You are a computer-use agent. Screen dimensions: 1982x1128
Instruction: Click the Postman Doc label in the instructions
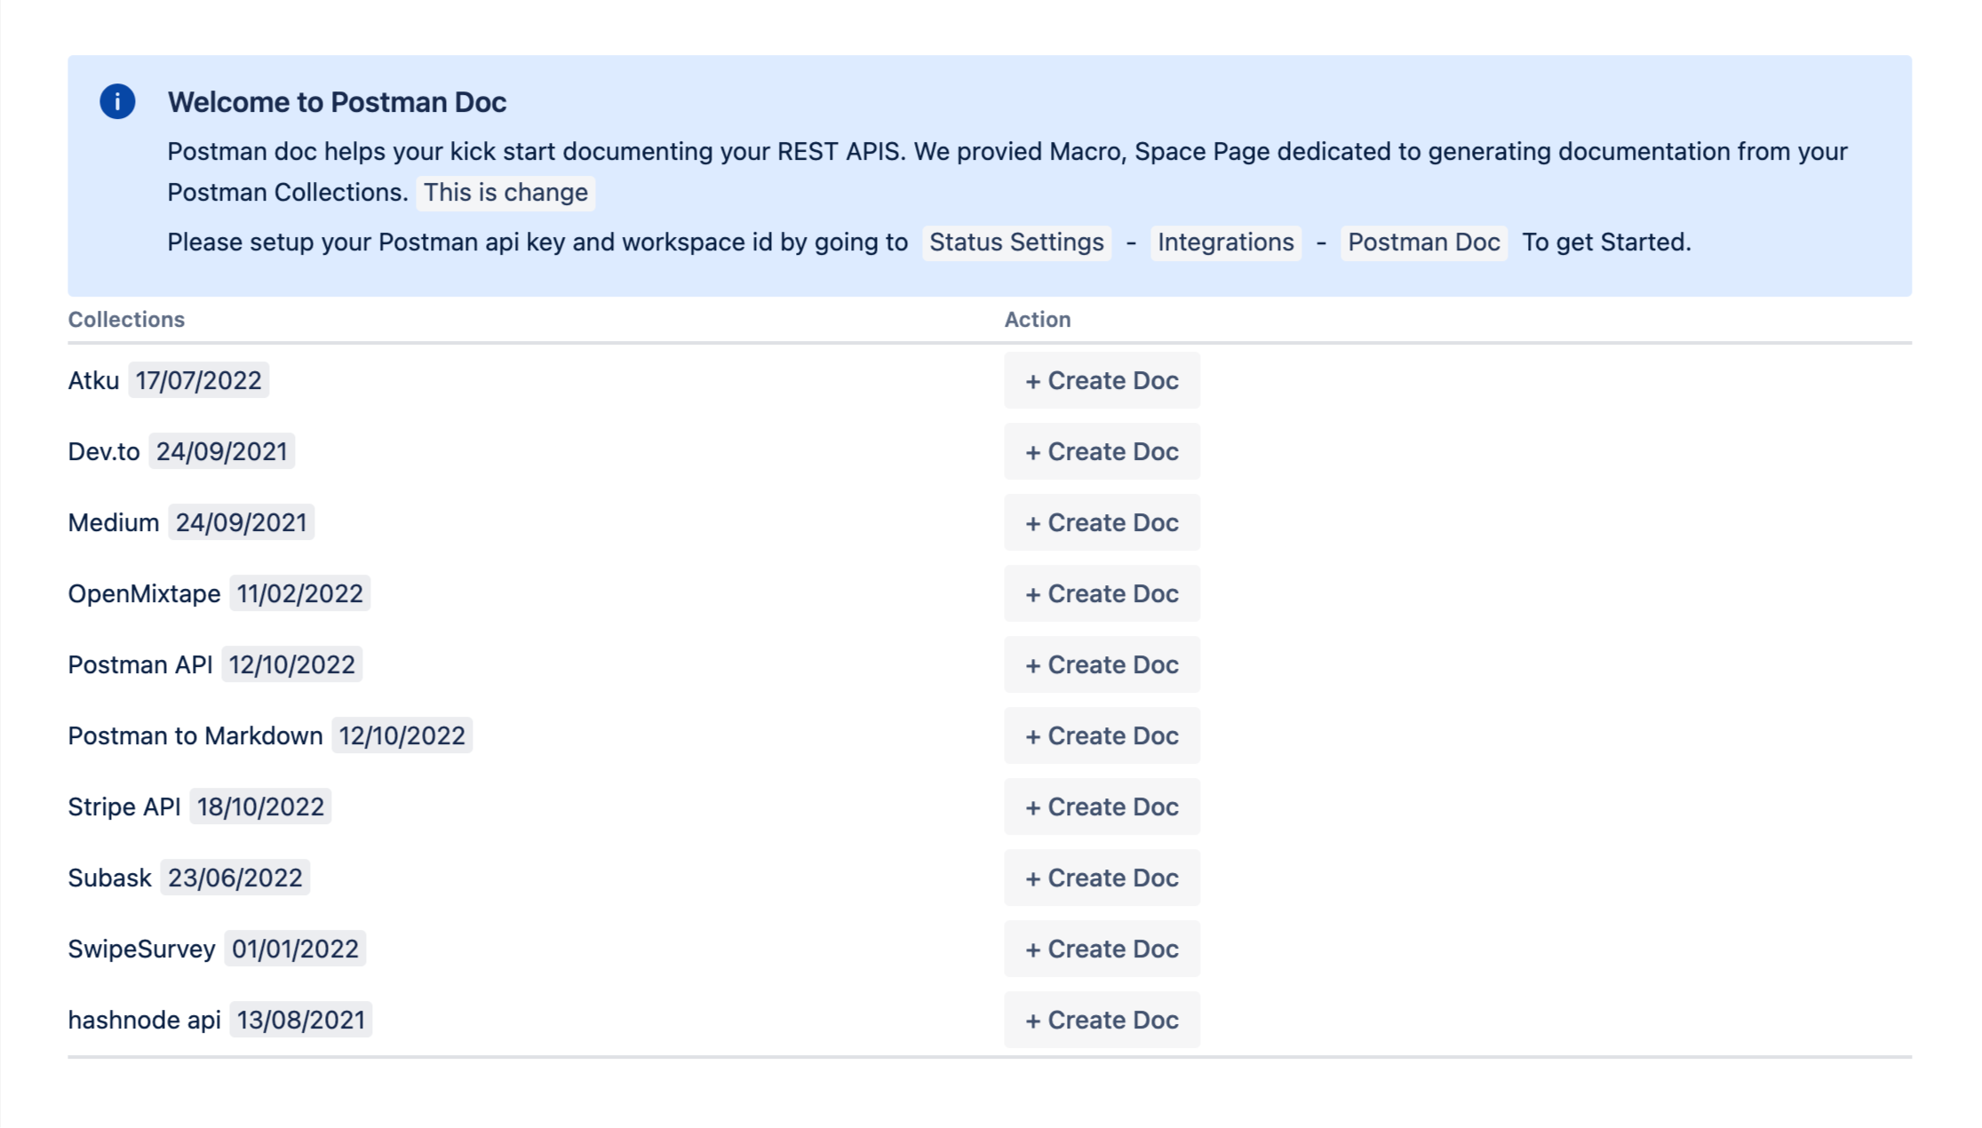click(x=1422, y=242)
